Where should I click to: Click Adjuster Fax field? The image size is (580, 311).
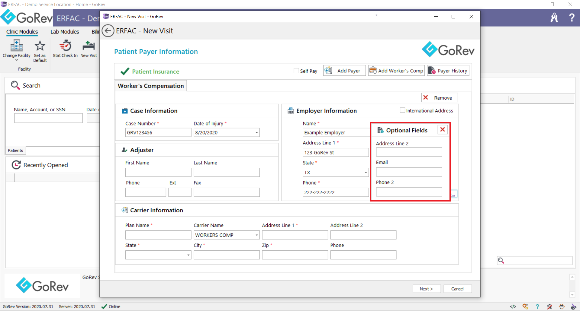[x=227, y=192]
